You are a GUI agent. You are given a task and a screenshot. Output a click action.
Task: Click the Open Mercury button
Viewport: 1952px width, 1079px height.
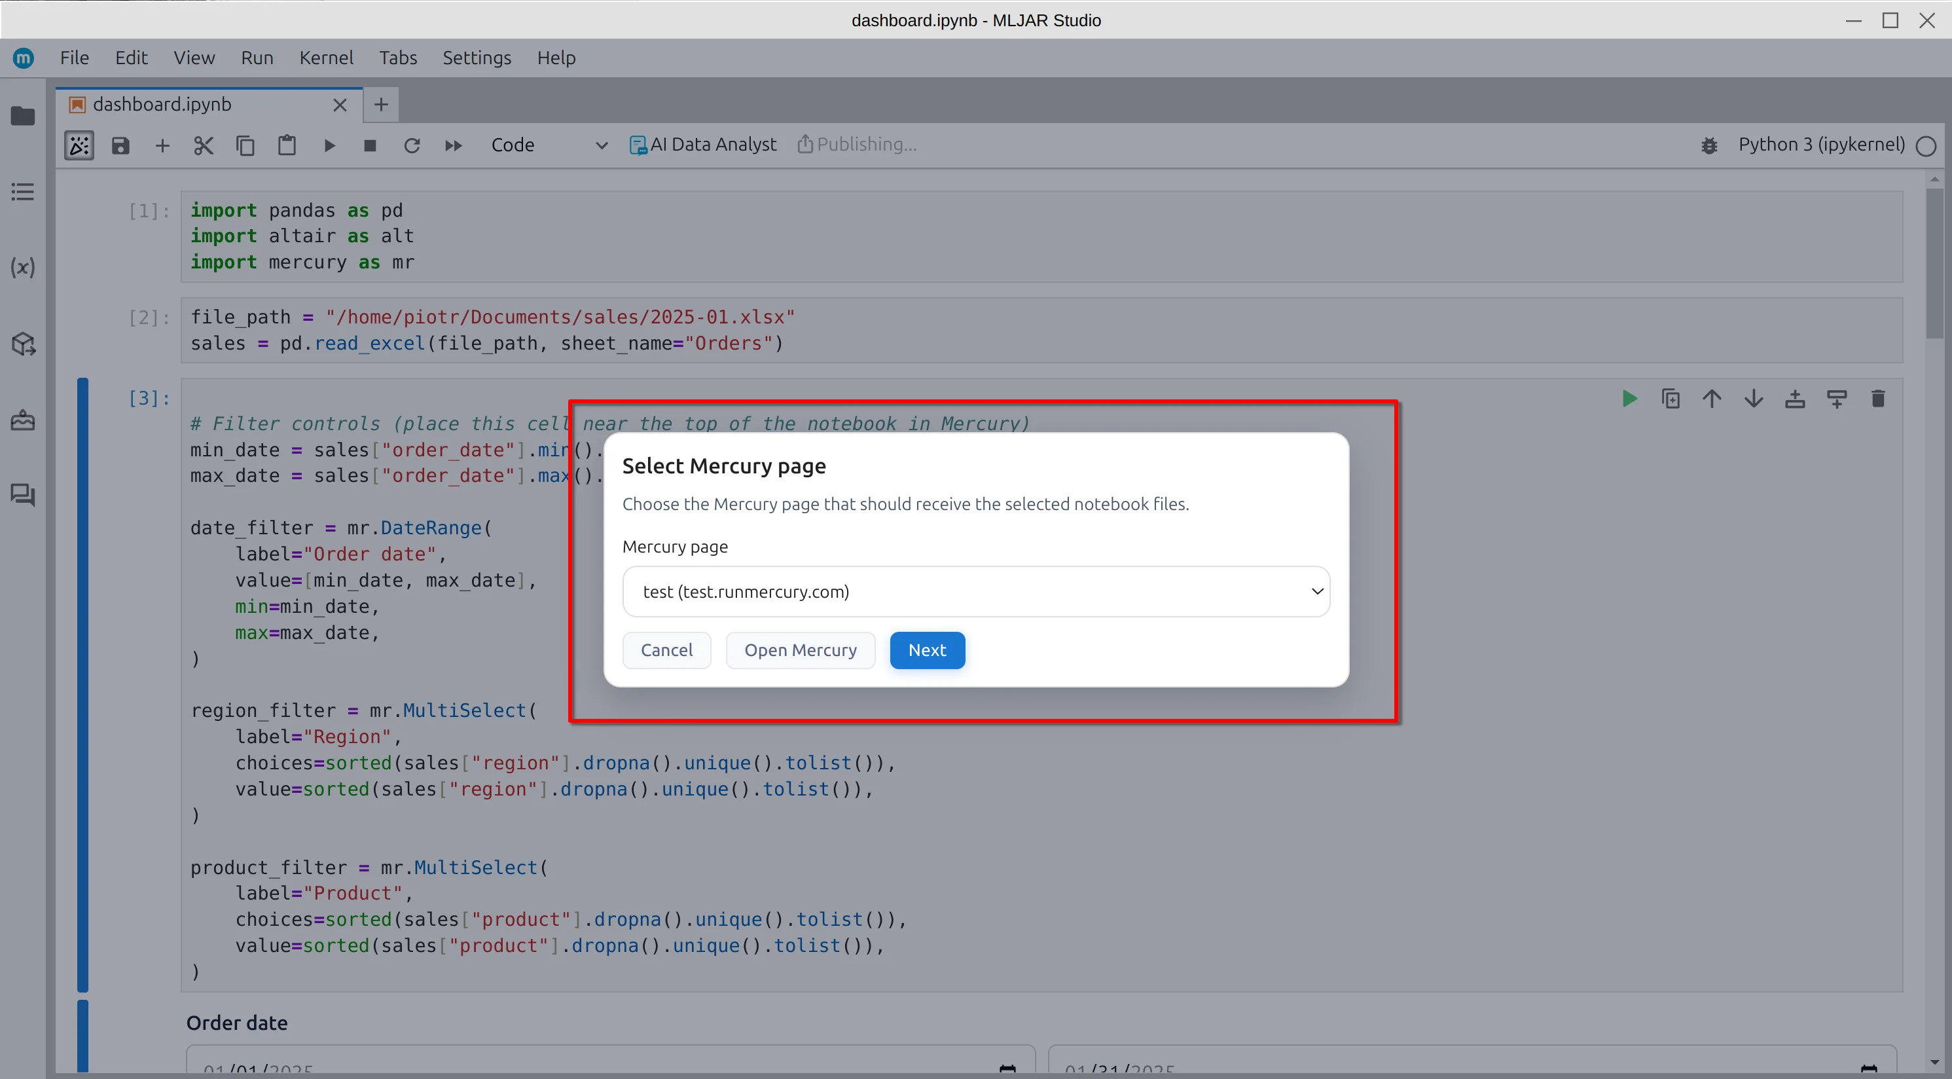pyautogui.click(x=800, y=650)
